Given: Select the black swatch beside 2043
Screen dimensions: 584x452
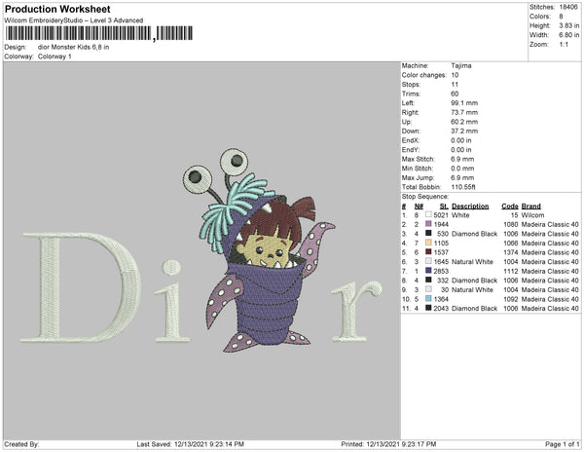Looking at the screenshot, I should (x=428, y=308).
